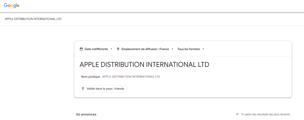This screenshot has width=304, height=120.
Task: Click the sort icon beside Tri selon
Action: point(237,114)
